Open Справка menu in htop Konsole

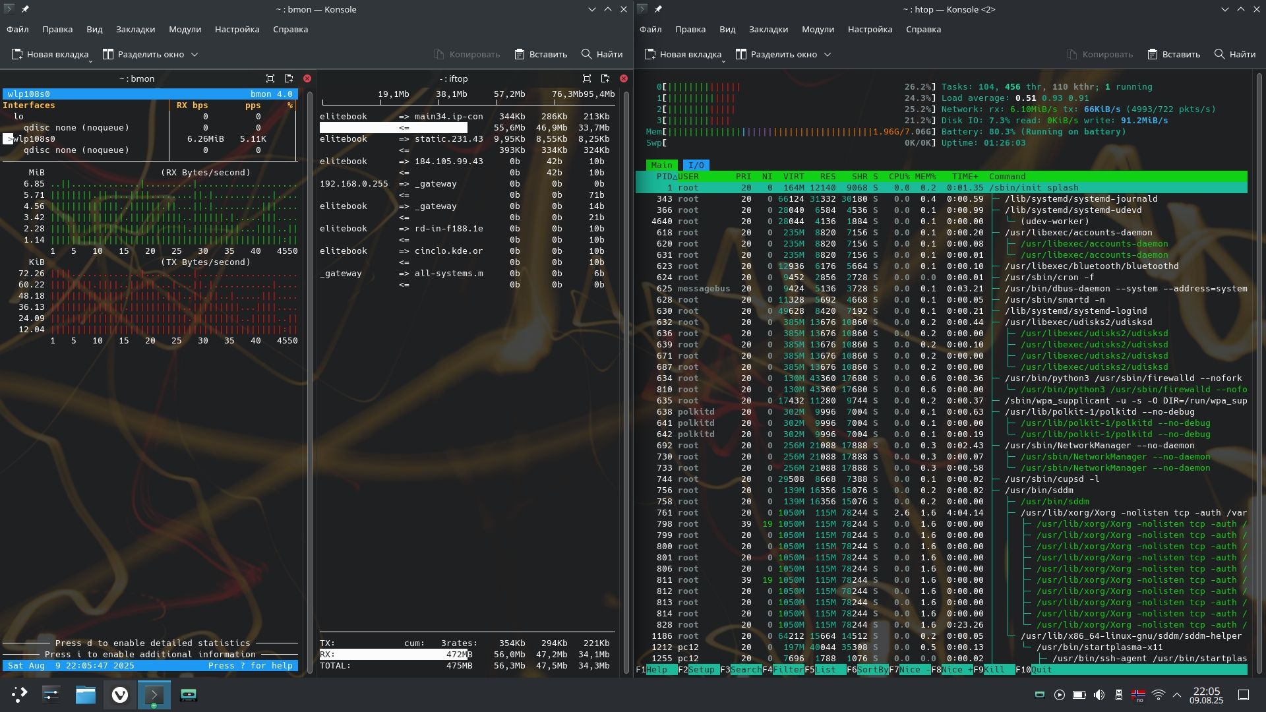pyautogui.click(x=923, y=29)
